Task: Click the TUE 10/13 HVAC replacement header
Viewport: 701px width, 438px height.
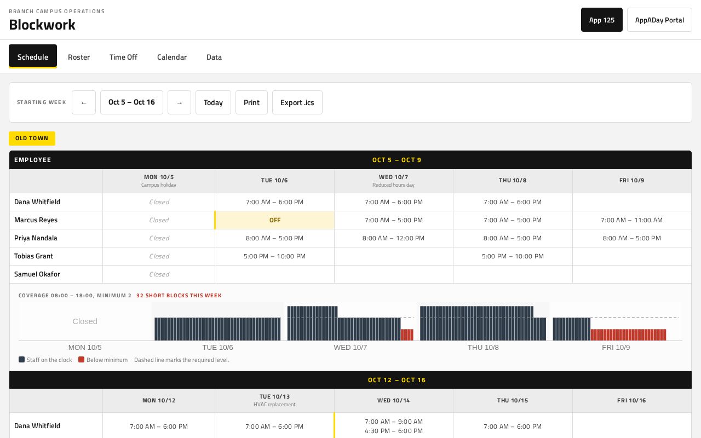Action: [x=274, y=400]
